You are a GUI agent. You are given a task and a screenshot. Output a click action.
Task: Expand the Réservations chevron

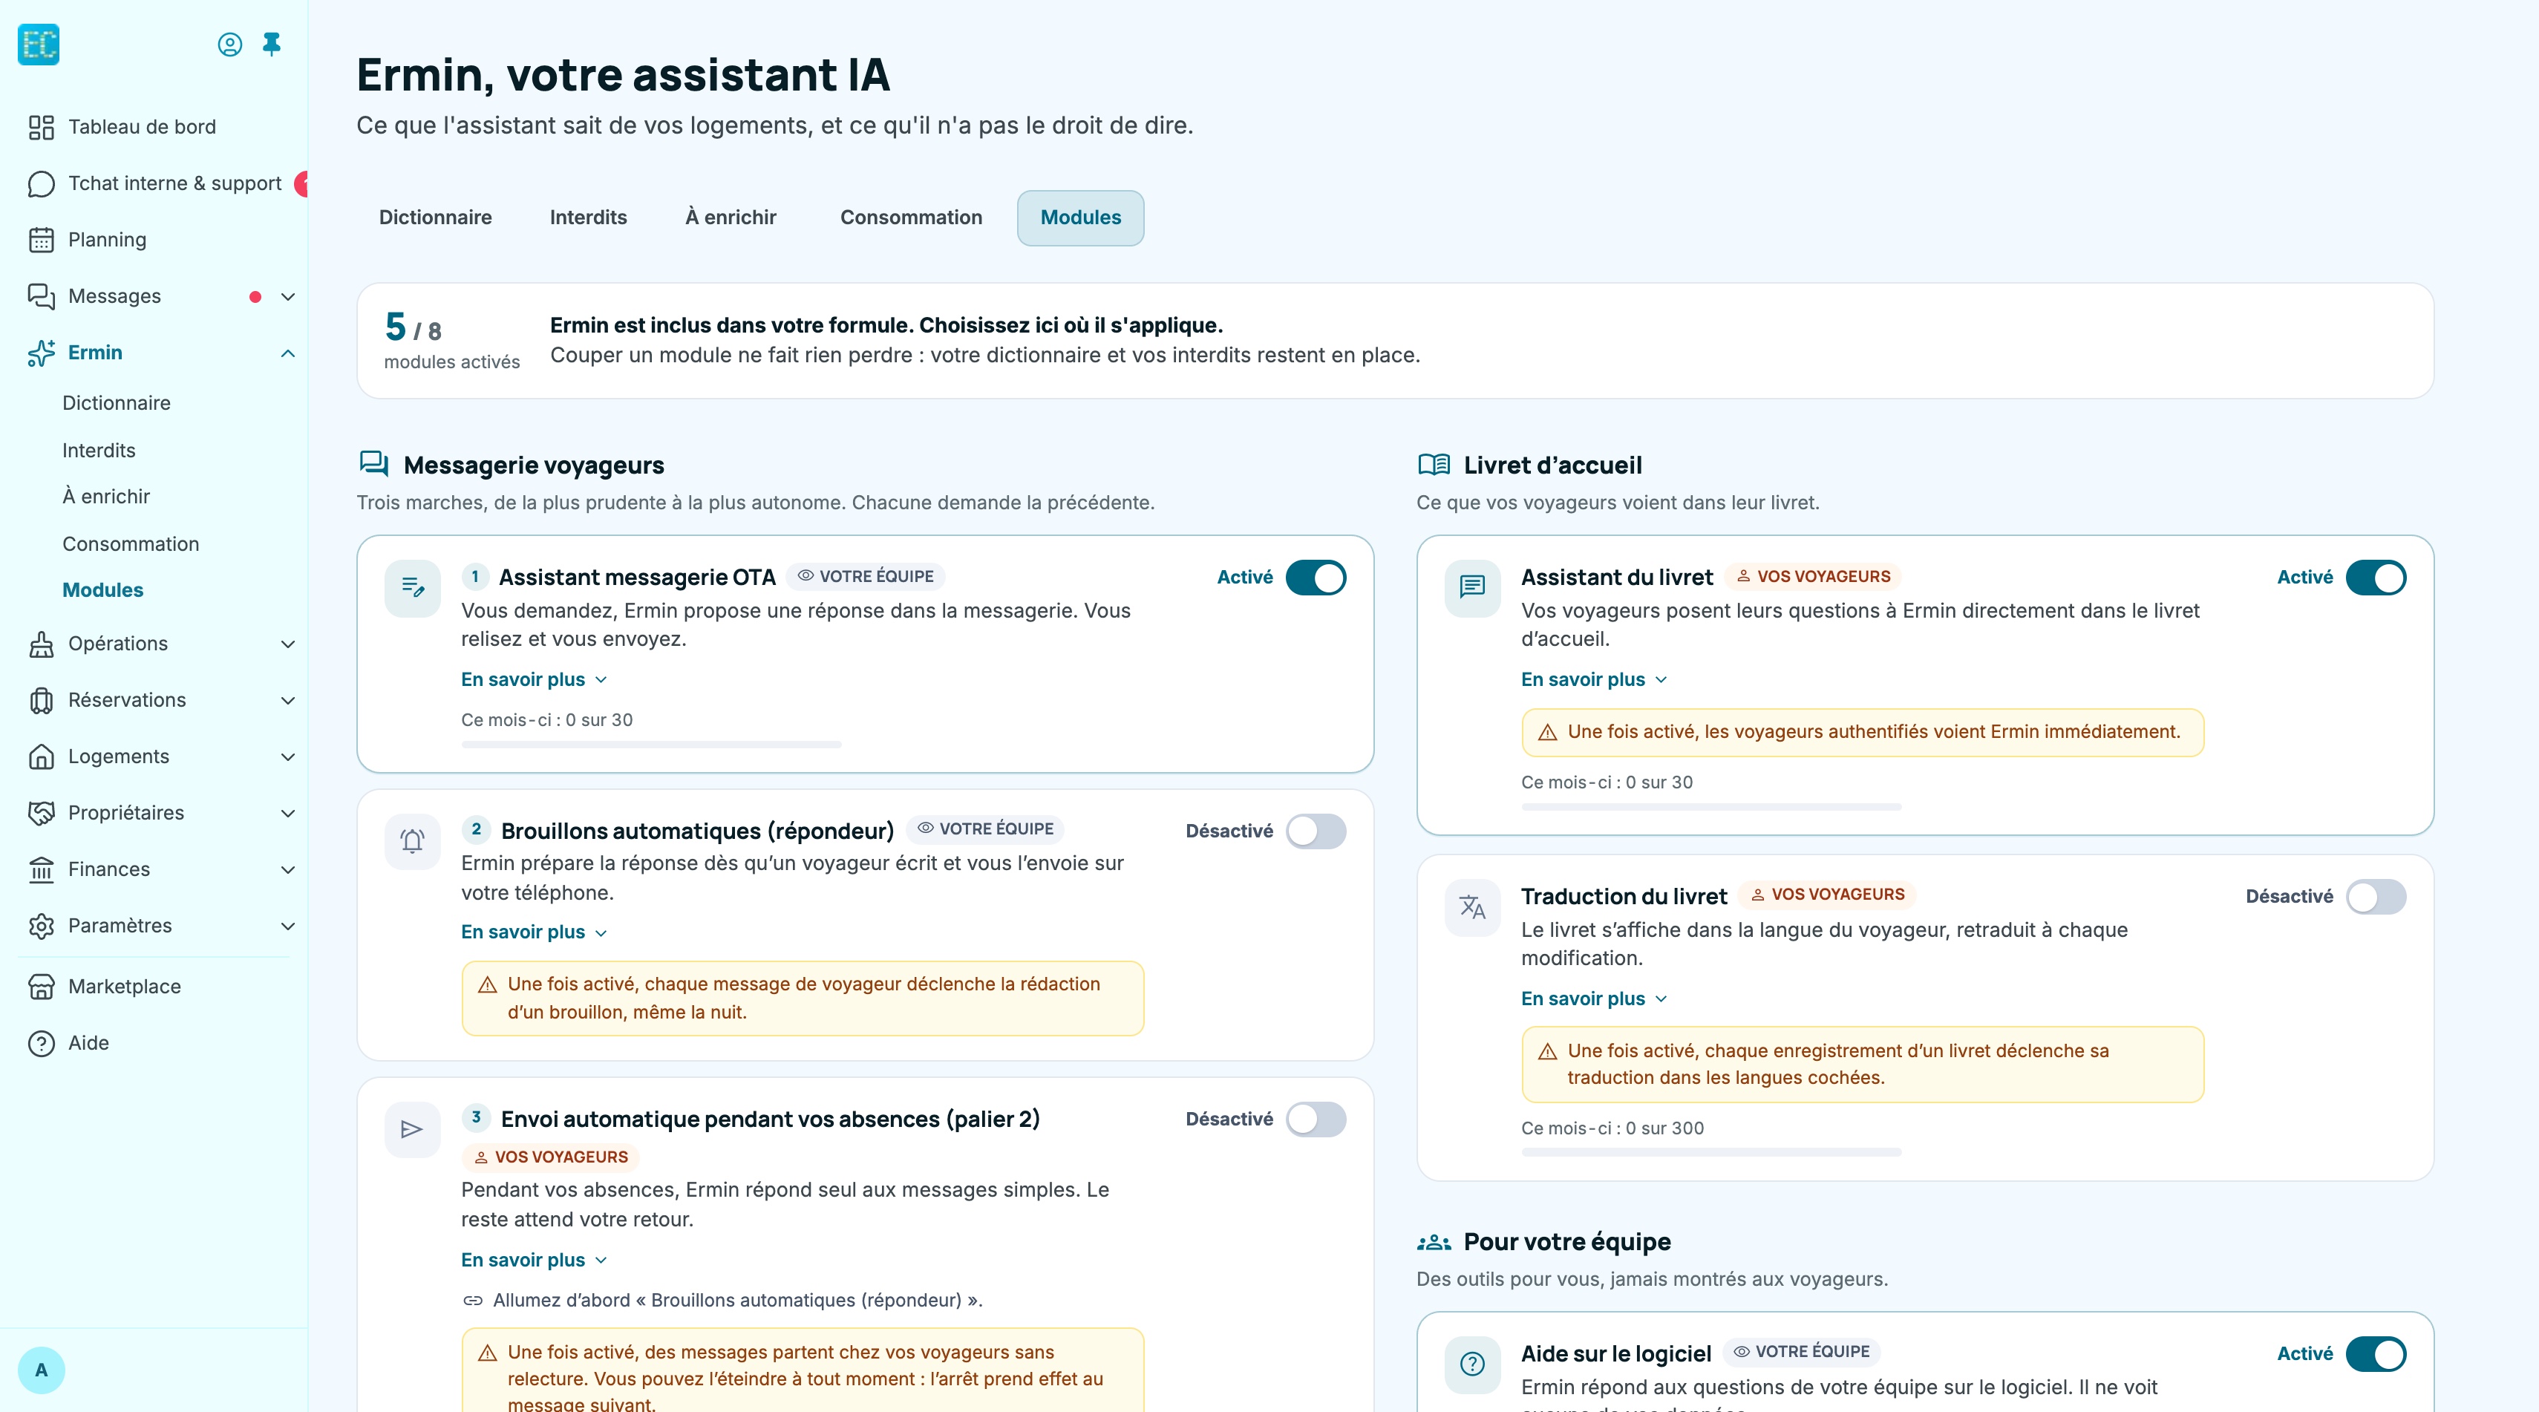pos(288,699)
